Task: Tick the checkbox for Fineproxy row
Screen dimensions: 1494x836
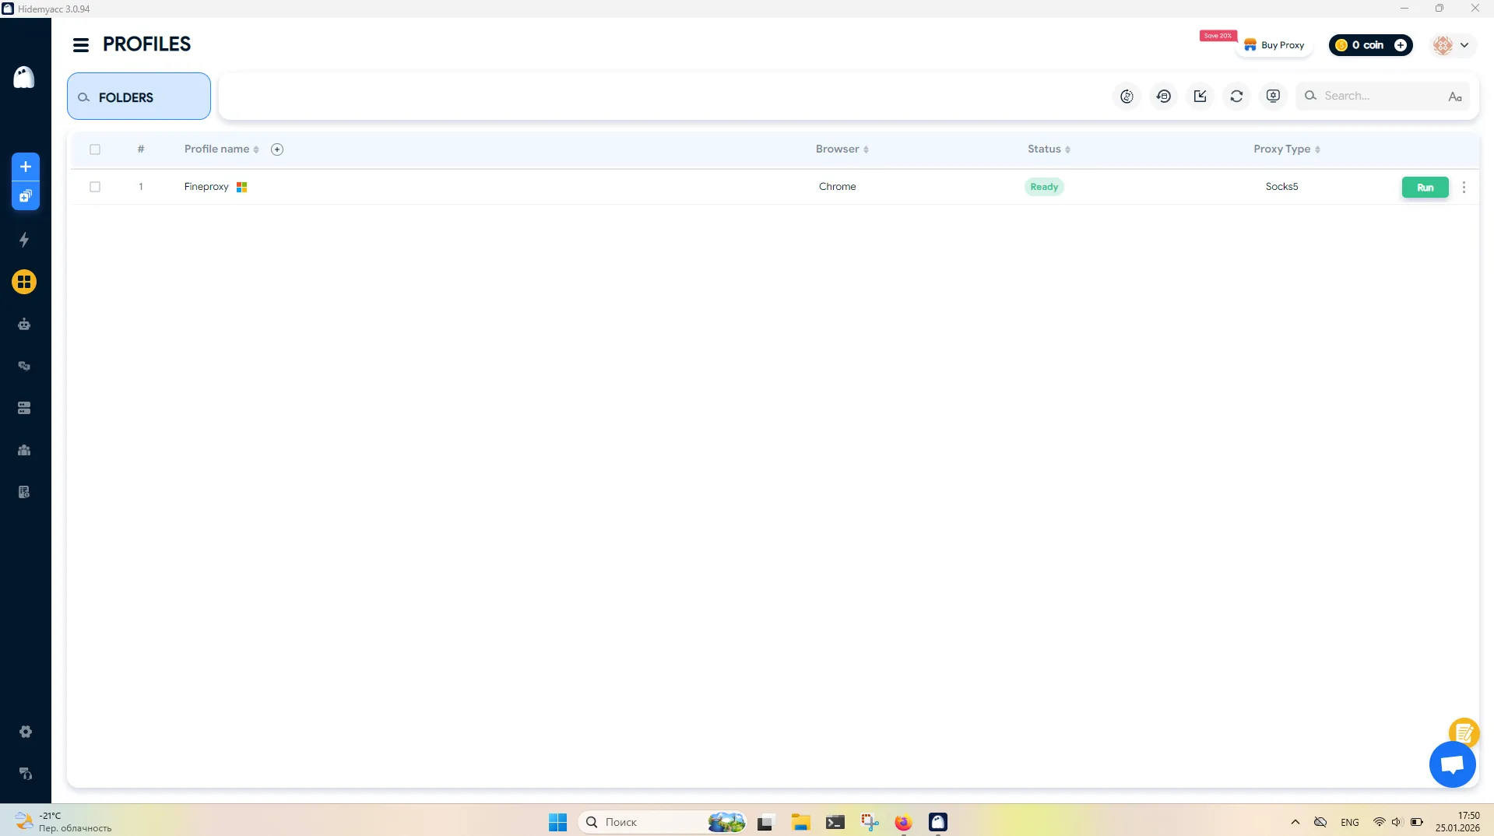Action: (x=95, y=187)
